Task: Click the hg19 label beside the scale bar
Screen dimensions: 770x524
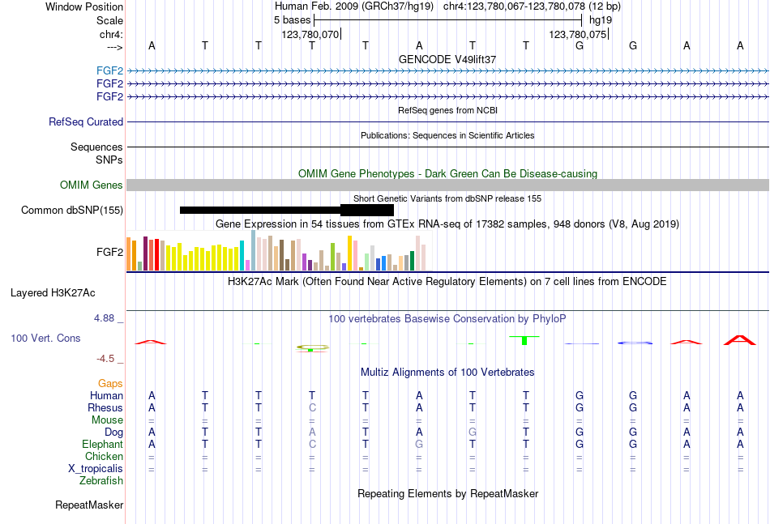Action: click(601, 20)
